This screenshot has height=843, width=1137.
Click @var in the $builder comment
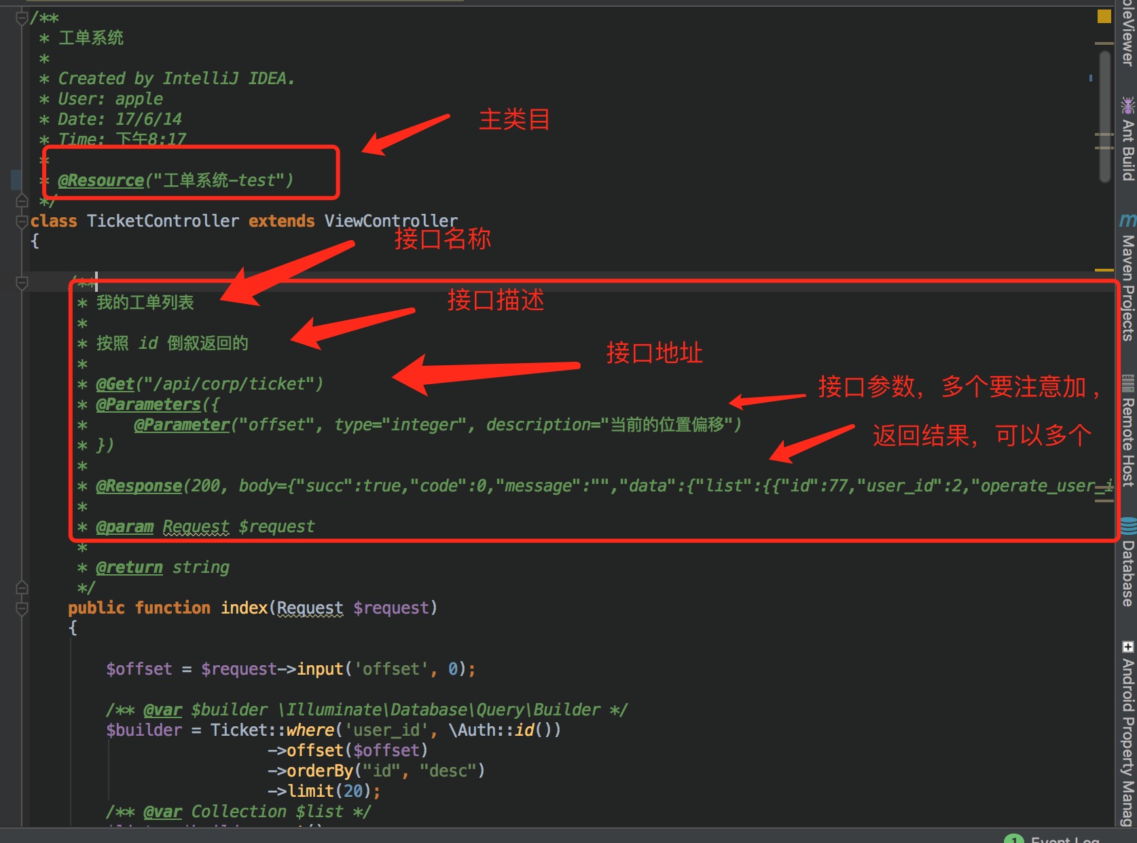[x=163, y=710]
